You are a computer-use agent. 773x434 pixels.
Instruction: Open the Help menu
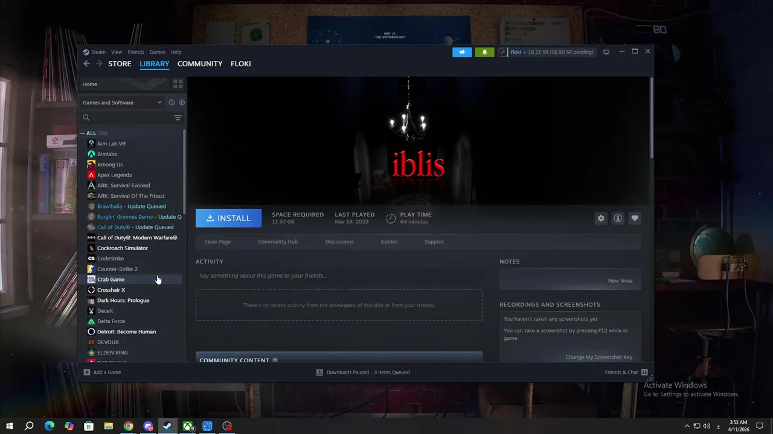tap(176, 52)
